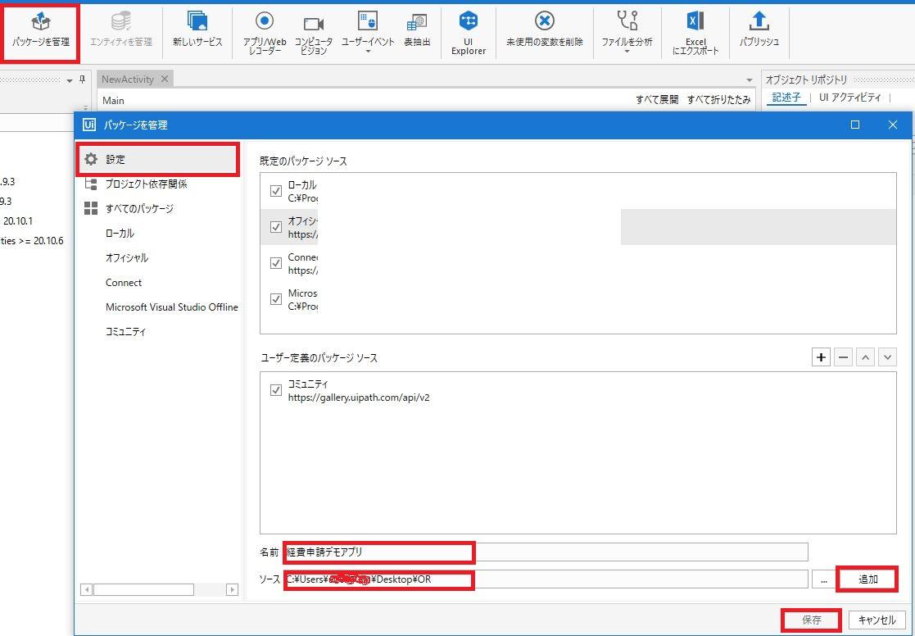This screenshot has width=915, height=636.
Task: Open document tabs list dropdown arrow
Action: click(x=750, y=80)
